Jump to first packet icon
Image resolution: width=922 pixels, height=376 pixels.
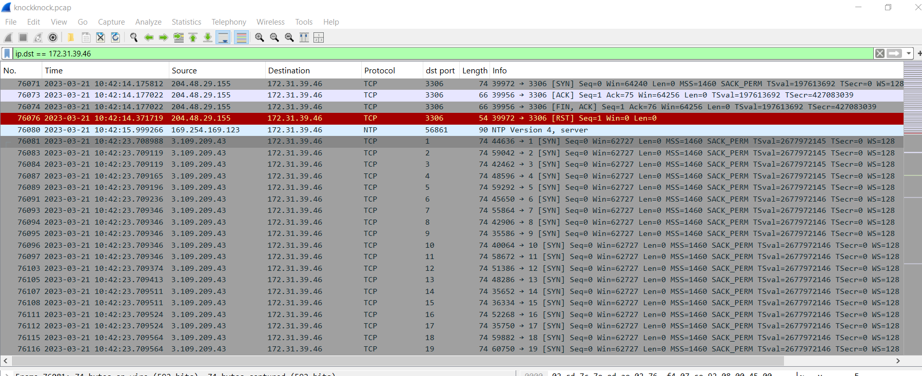(193, 37)
